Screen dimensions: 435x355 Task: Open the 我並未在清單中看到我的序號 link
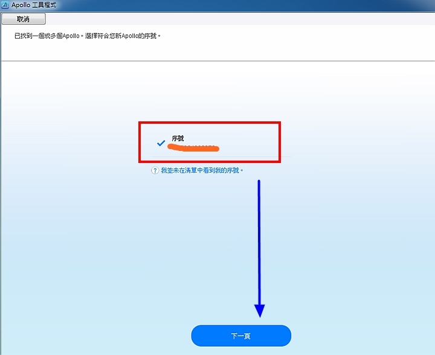pos(202,170)
